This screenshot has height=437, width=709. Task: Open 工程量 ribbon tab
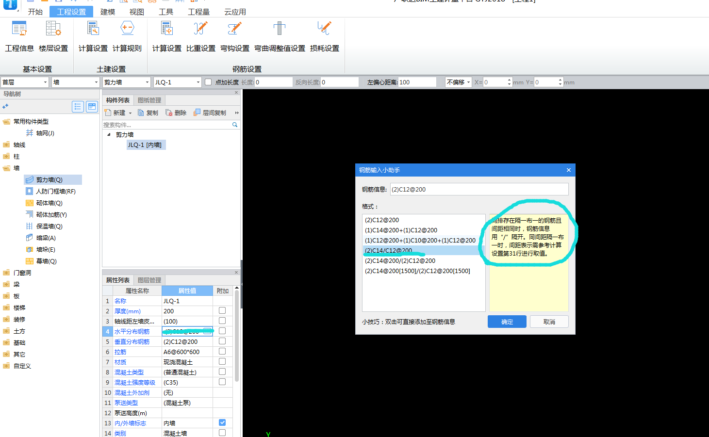pyautogui.click(x=198, y=12)
